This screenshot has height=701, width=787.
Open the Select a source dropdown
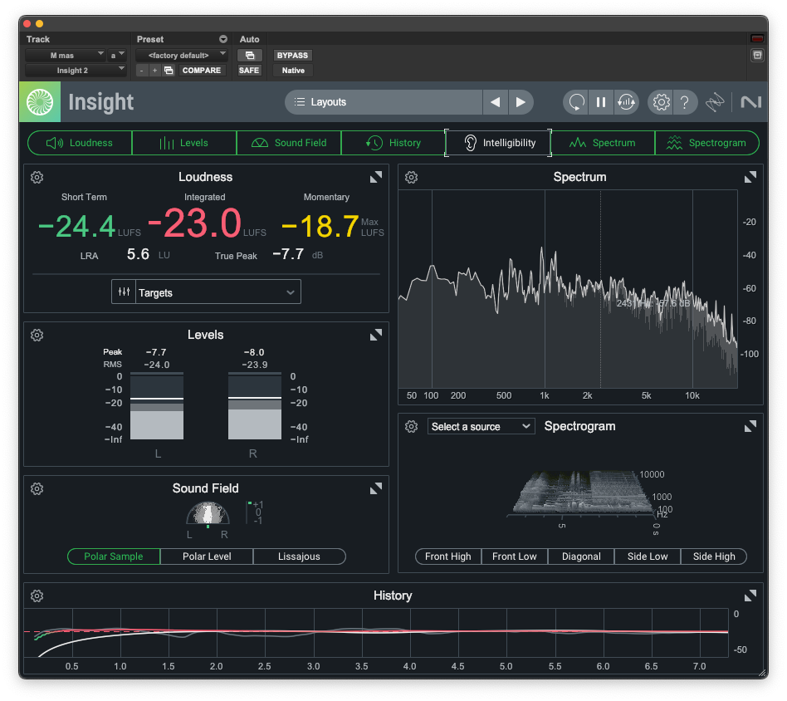[481, 426]
